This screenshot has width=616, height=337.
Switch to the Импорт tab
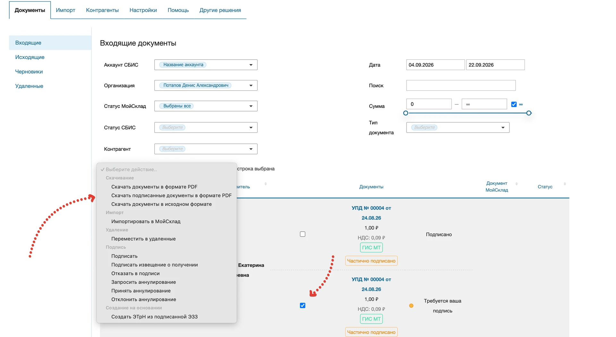tap(65, 10)
